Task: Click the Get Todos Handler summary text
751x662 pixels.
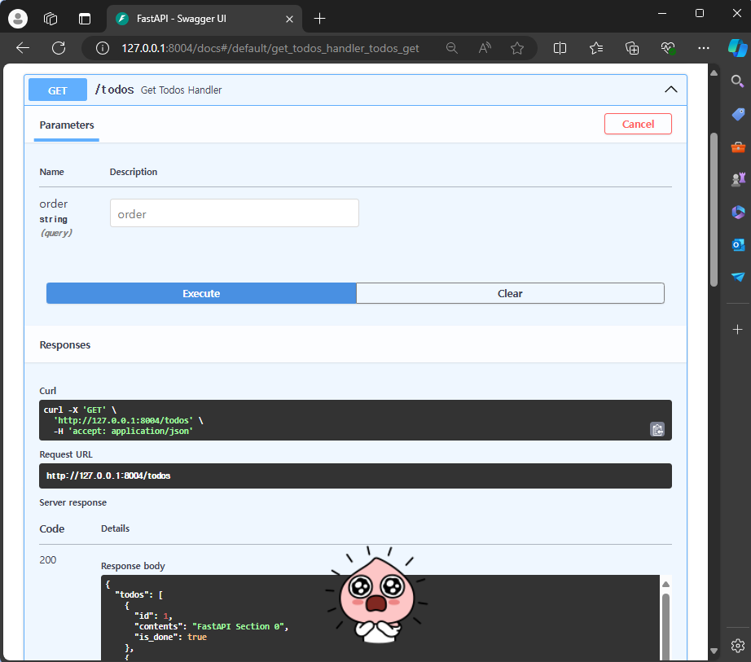Action: click(181, 90)
